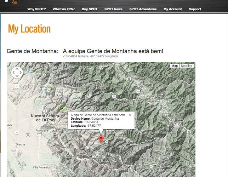Viewport: 228px width, 177px height.
Task: Close the location info popup
Action: pyautogui.click(x=130, y=115)
